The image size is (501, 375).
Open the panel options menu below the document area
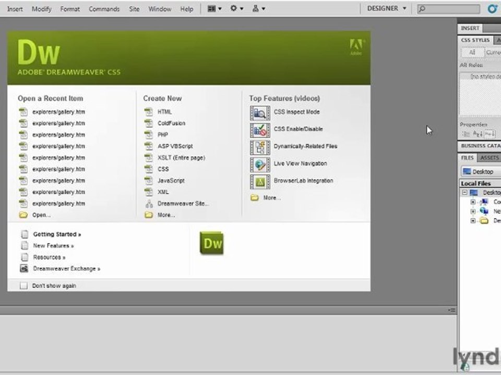click(x=452, y=310)
